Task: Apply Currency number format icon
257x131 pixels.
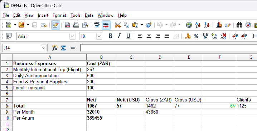Action: [x=187, y=36]
